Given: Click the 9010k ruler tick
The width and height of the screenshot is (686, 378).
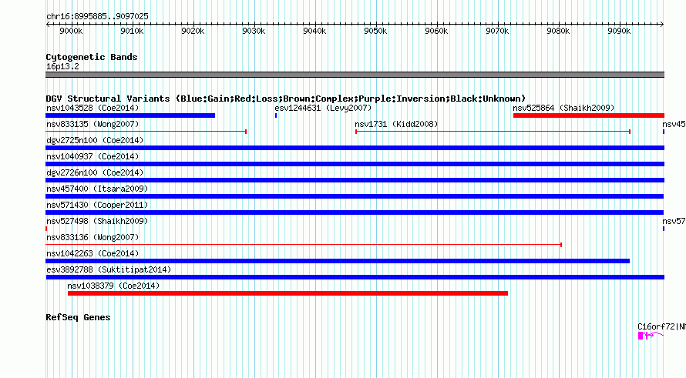Looking at the screenshot, I should click(132, 31).
